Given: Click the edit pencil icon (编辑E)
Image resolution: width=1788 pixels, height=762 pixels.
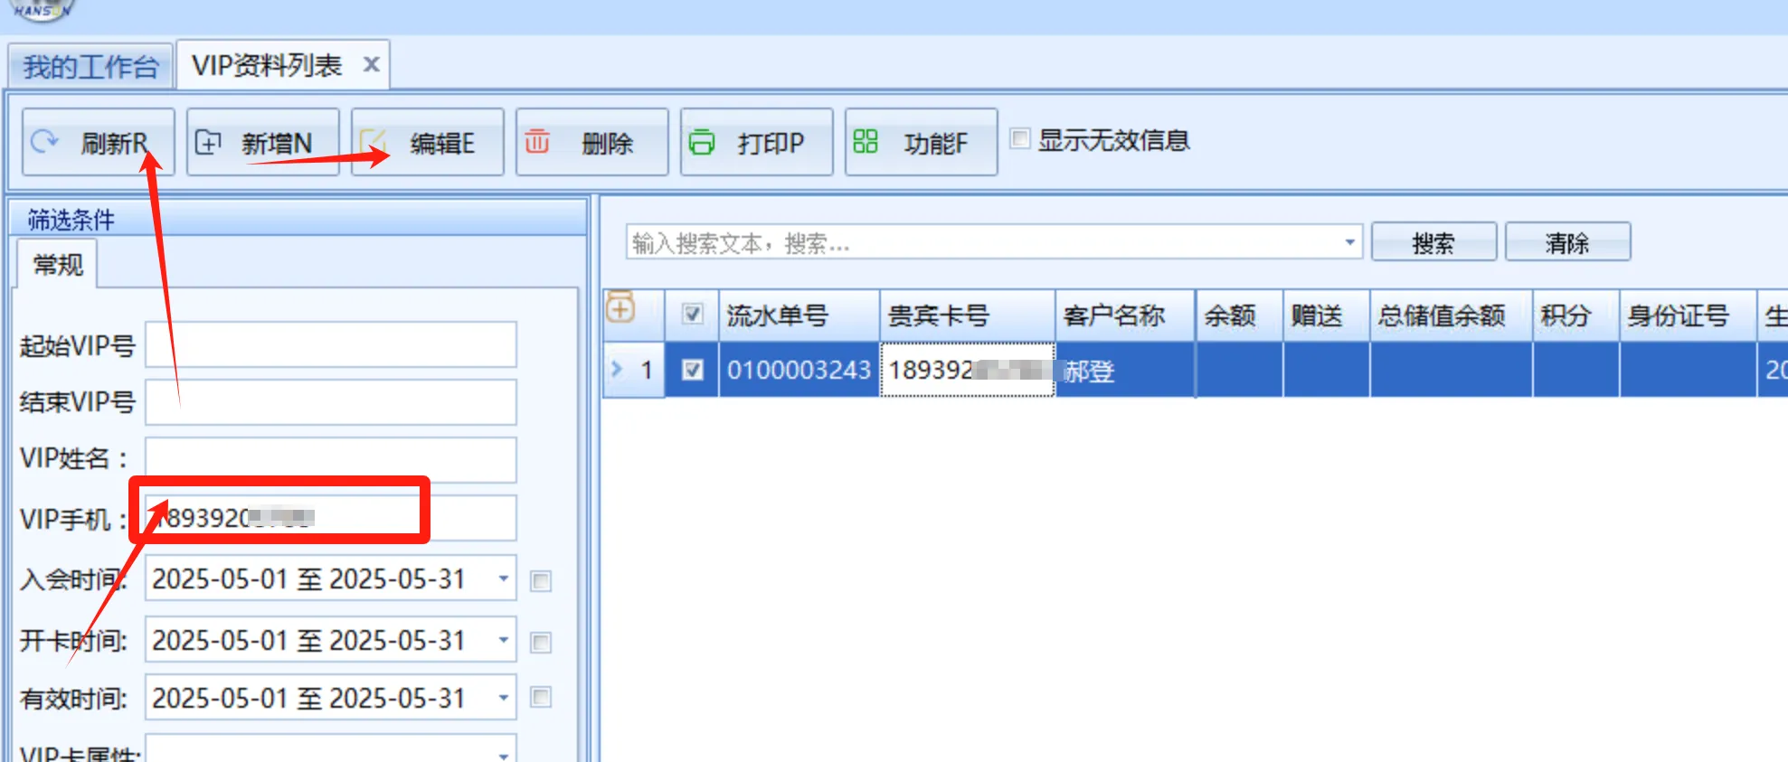Looking at the screenshot, I should (x=374, y=142).
